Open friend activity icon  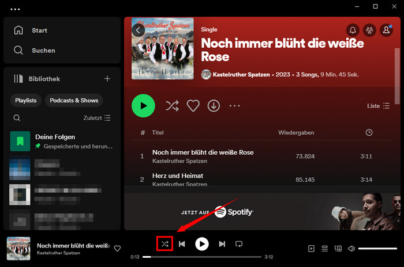[x=369, y=30]
